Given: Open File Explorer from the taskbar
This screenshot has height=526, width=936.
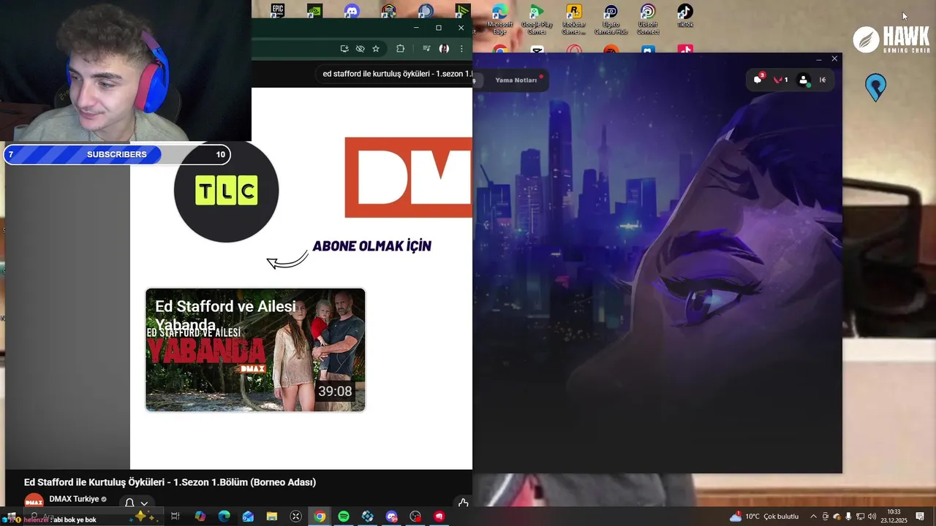Looking at the screenshot, I should [272, 517].
